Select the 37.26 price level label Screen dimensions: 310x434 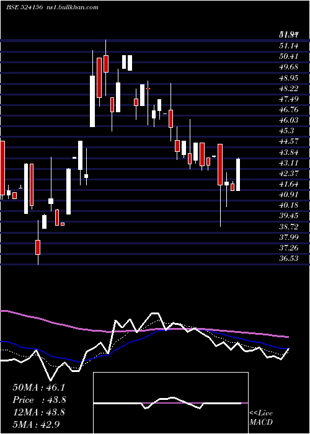coord(288,248)
